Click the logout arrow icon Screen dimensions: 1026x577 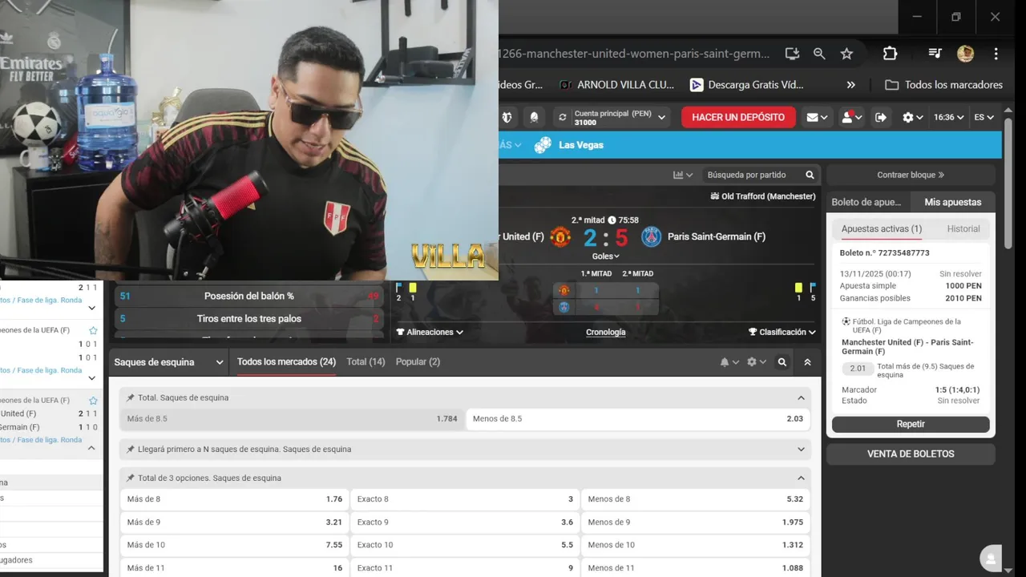[880, 117]
